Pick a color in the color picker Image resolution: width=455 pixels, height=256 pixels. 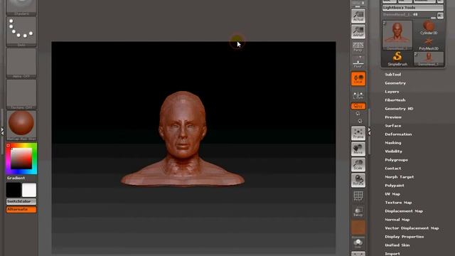coord(21,159)
